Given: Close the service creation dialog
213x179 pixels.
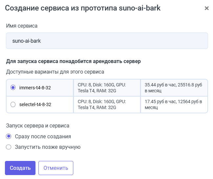Looking at the screenshot, I should pos(207,8).
